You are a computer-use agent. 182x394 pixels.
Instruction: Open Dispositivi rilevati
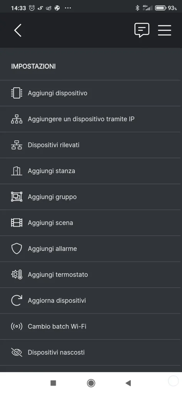(91, 145)
